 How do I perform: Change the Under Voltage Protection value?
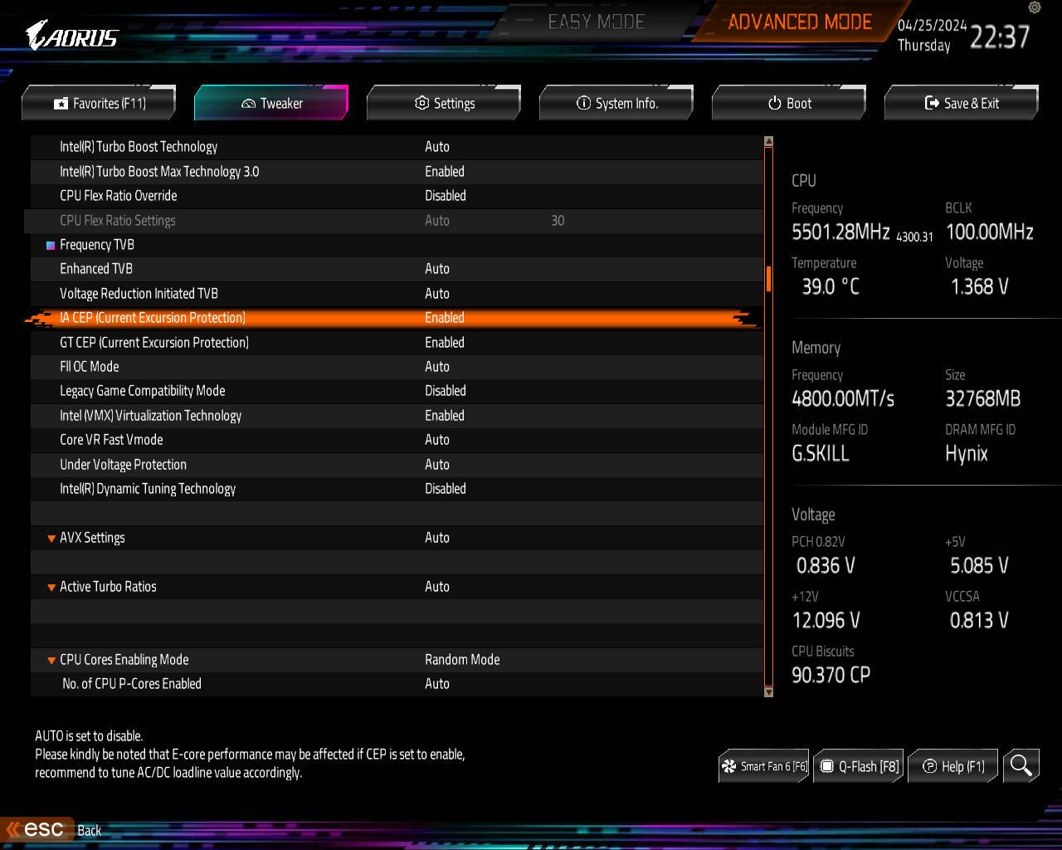pos(437,465)
